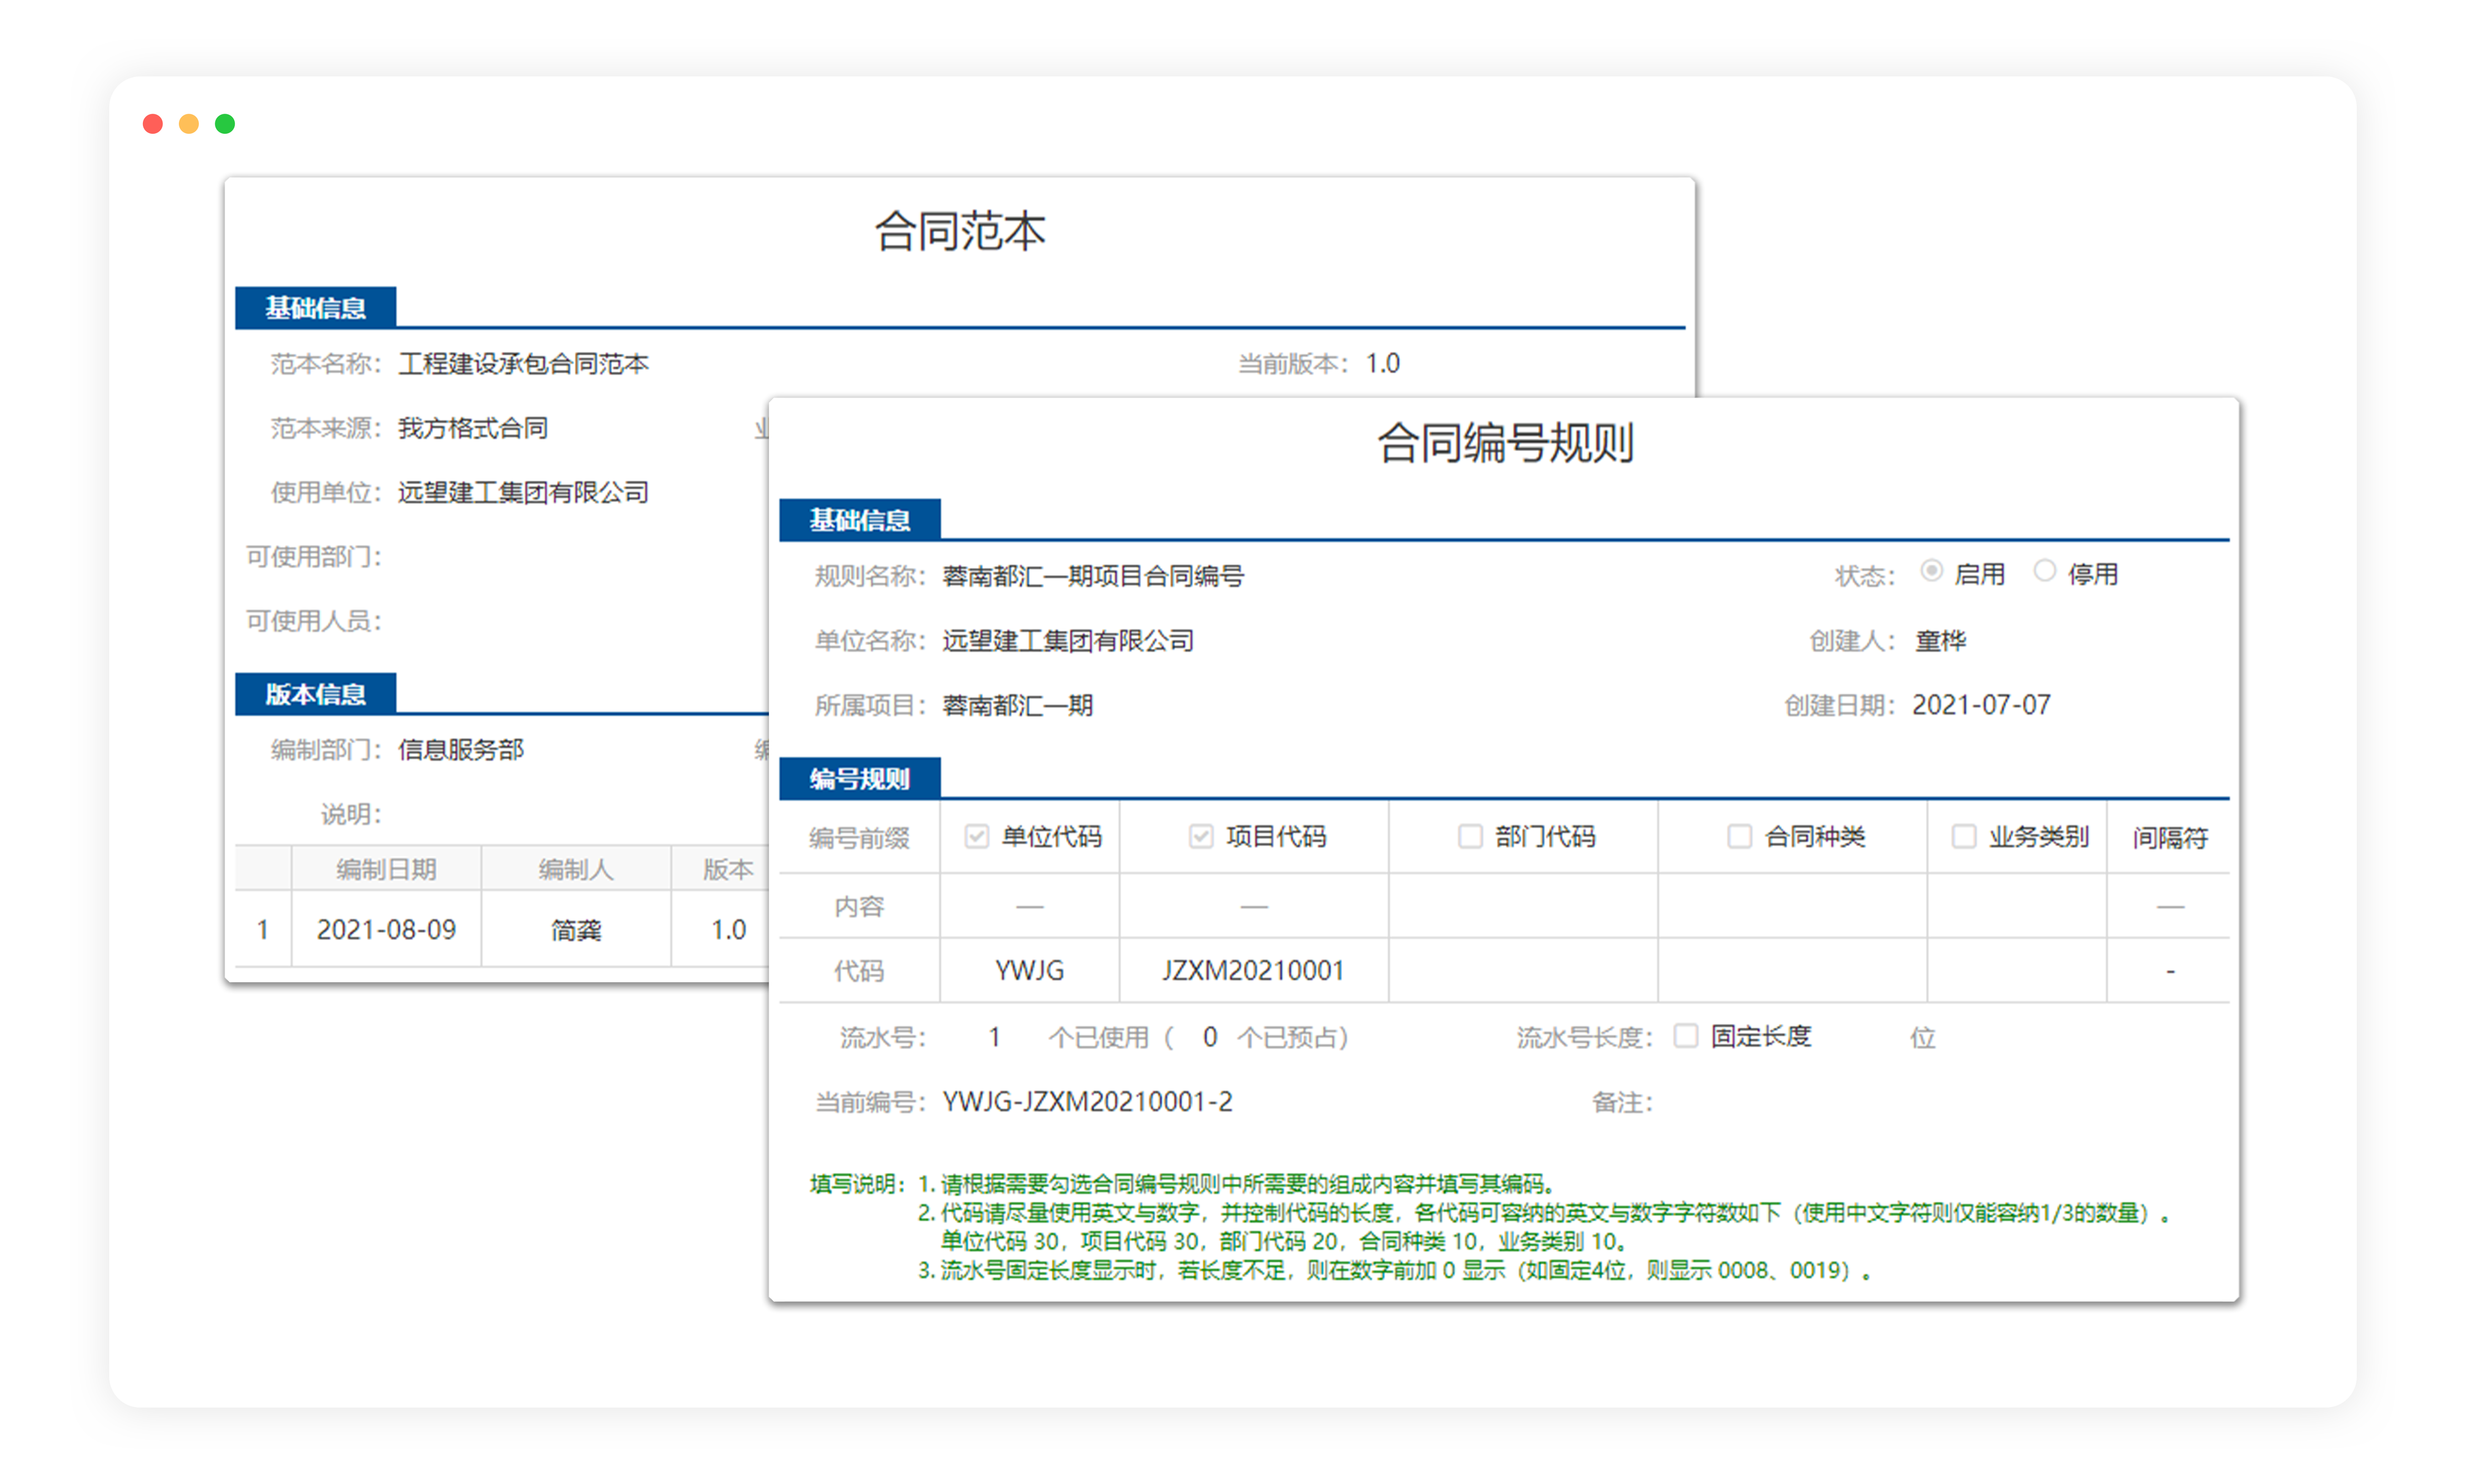Open 基础信息 section in 合同编号规则 window
Image resolution: width=2466 pixels, height=1484 pixels.
[859, 519]
